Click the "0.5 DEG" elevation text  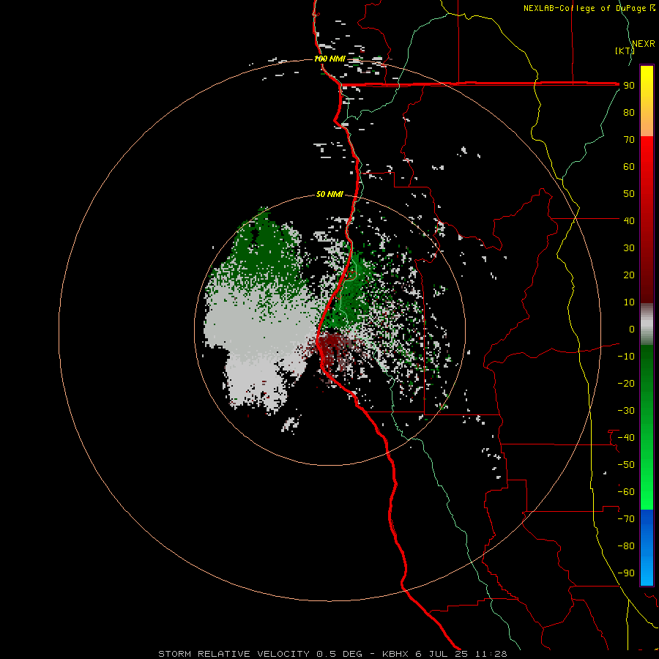pyautogui.click(x=340, y=654)
